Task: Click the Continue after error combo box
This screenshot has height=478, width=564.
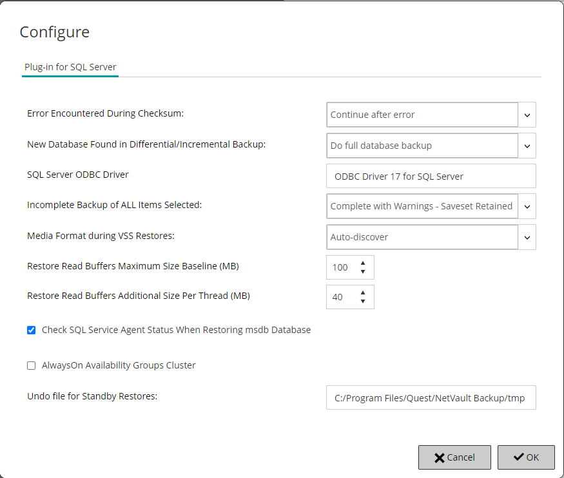Action: coord(422,115)
